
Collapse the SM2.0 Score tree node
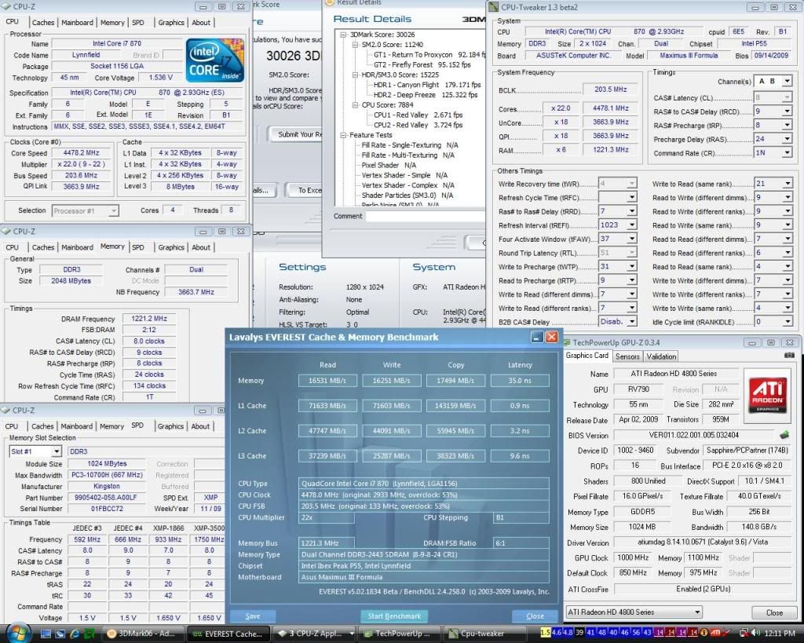[x=355, y=45]
